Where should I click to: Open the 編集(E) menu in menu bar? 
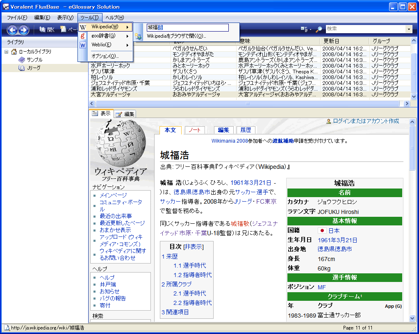42,18
